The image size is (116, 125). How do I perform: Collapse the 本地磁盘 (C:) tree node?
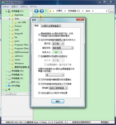click(6, 11)
